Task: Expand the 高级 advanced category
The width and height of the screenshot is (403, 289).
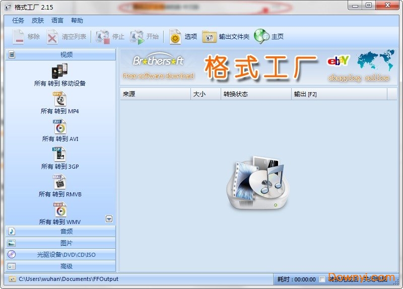Action: point(60,266)
